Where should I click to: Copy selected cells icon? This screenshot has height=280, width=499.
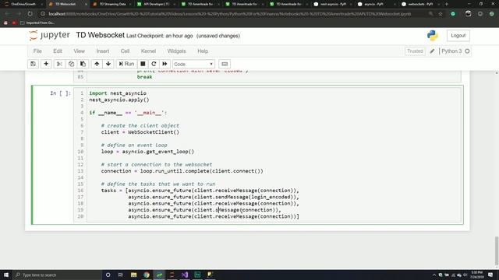tap(71, 64)
